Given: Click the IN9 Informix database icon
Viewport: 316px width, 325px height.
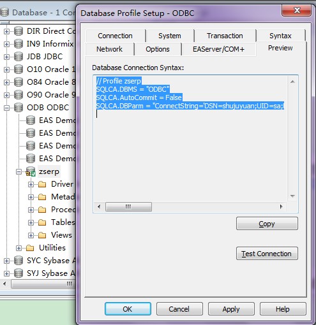Looking at the screenshot, I should [19, 44].
